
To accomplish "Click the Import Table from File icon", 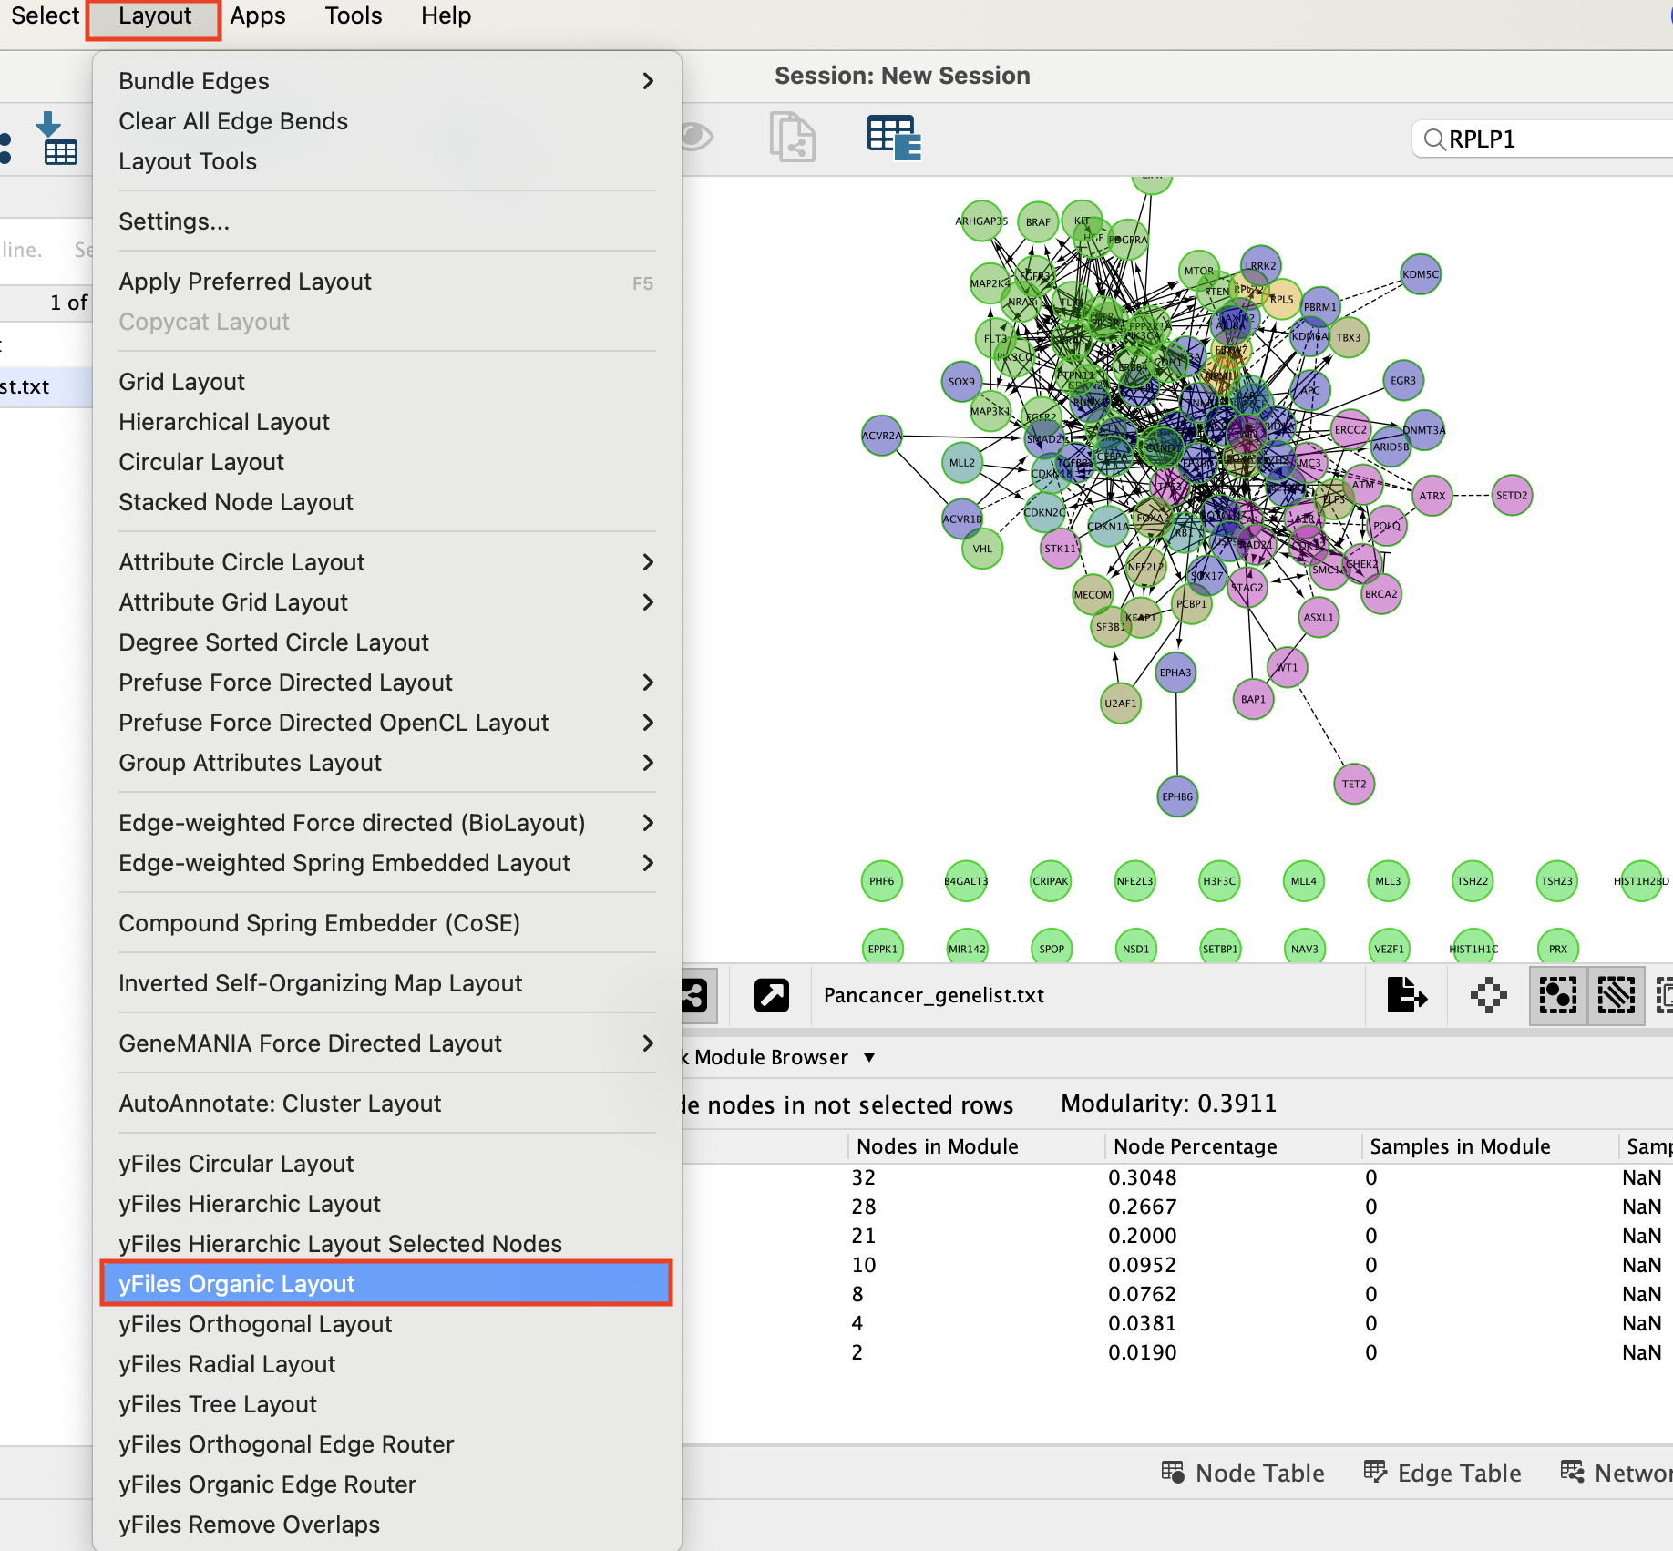I will pyautogui.click(x=58, y=139).
